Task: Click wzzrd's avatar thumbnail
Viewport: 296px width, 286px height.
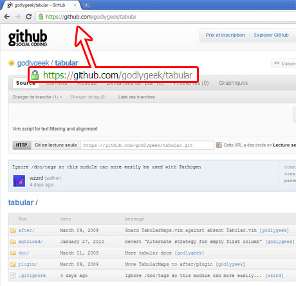Action: pos(19,181)
